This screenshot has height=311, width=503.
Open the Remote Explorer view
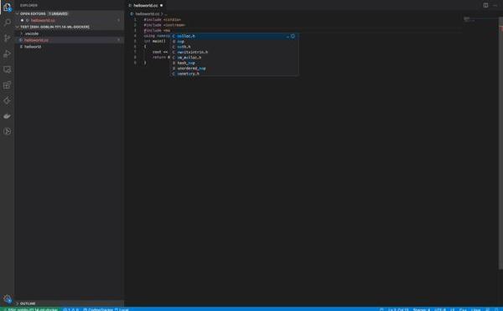click(7, 69)
